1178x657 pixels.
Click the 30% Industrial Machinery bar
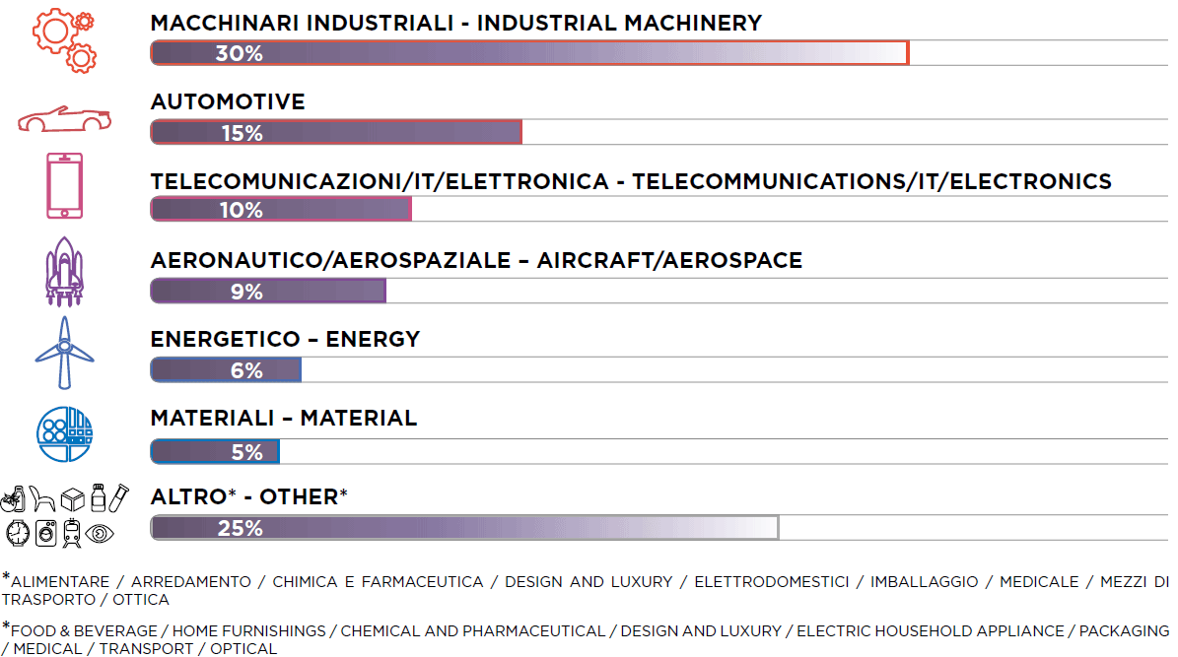529,53
